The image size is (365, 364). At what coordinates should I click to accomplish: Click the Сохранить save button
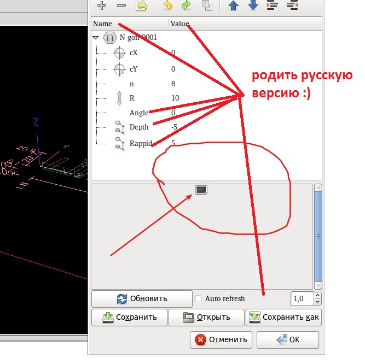(x=130, y=318)
